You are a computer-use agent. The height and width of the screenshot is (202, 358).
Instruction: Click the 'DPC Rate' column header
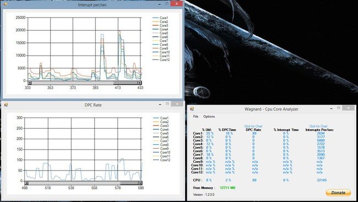pos(253,130)
